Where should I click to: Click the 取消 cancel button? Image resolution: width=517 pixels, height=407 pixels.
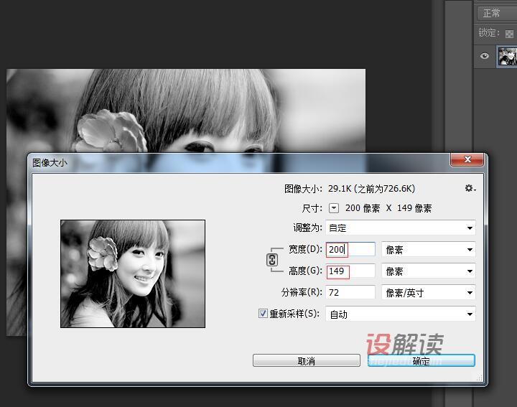307,360
